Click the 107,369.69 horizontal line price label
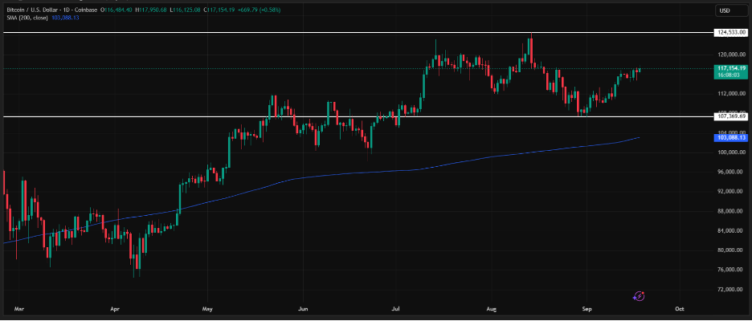The image size is (752, 321). (730, 116)
